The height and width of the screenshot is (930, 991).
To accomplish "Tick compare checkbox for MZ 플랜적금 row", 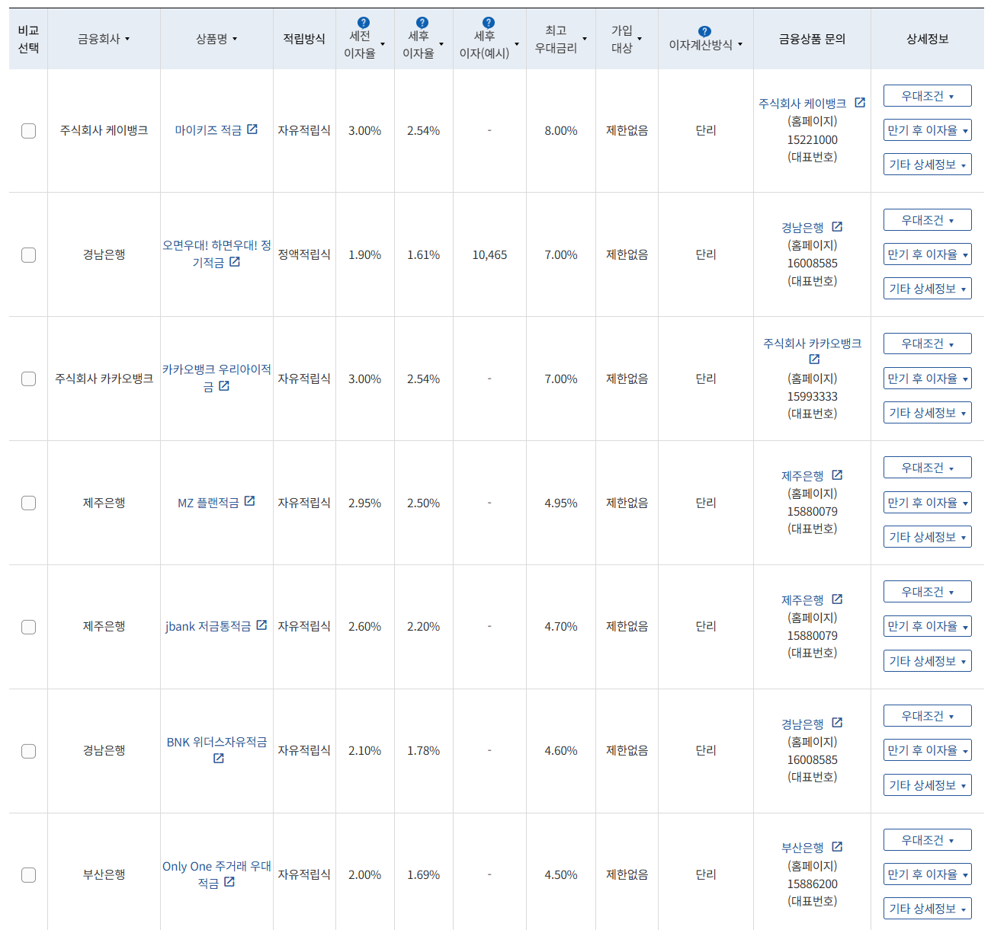I will click(x=28, y=503).
